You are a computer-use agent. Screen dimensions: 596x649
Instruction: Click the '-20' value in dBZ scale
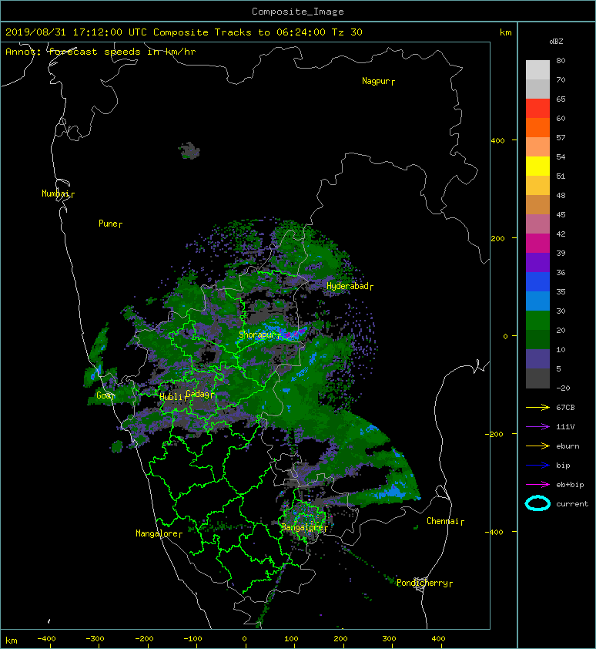coord(563,388)
